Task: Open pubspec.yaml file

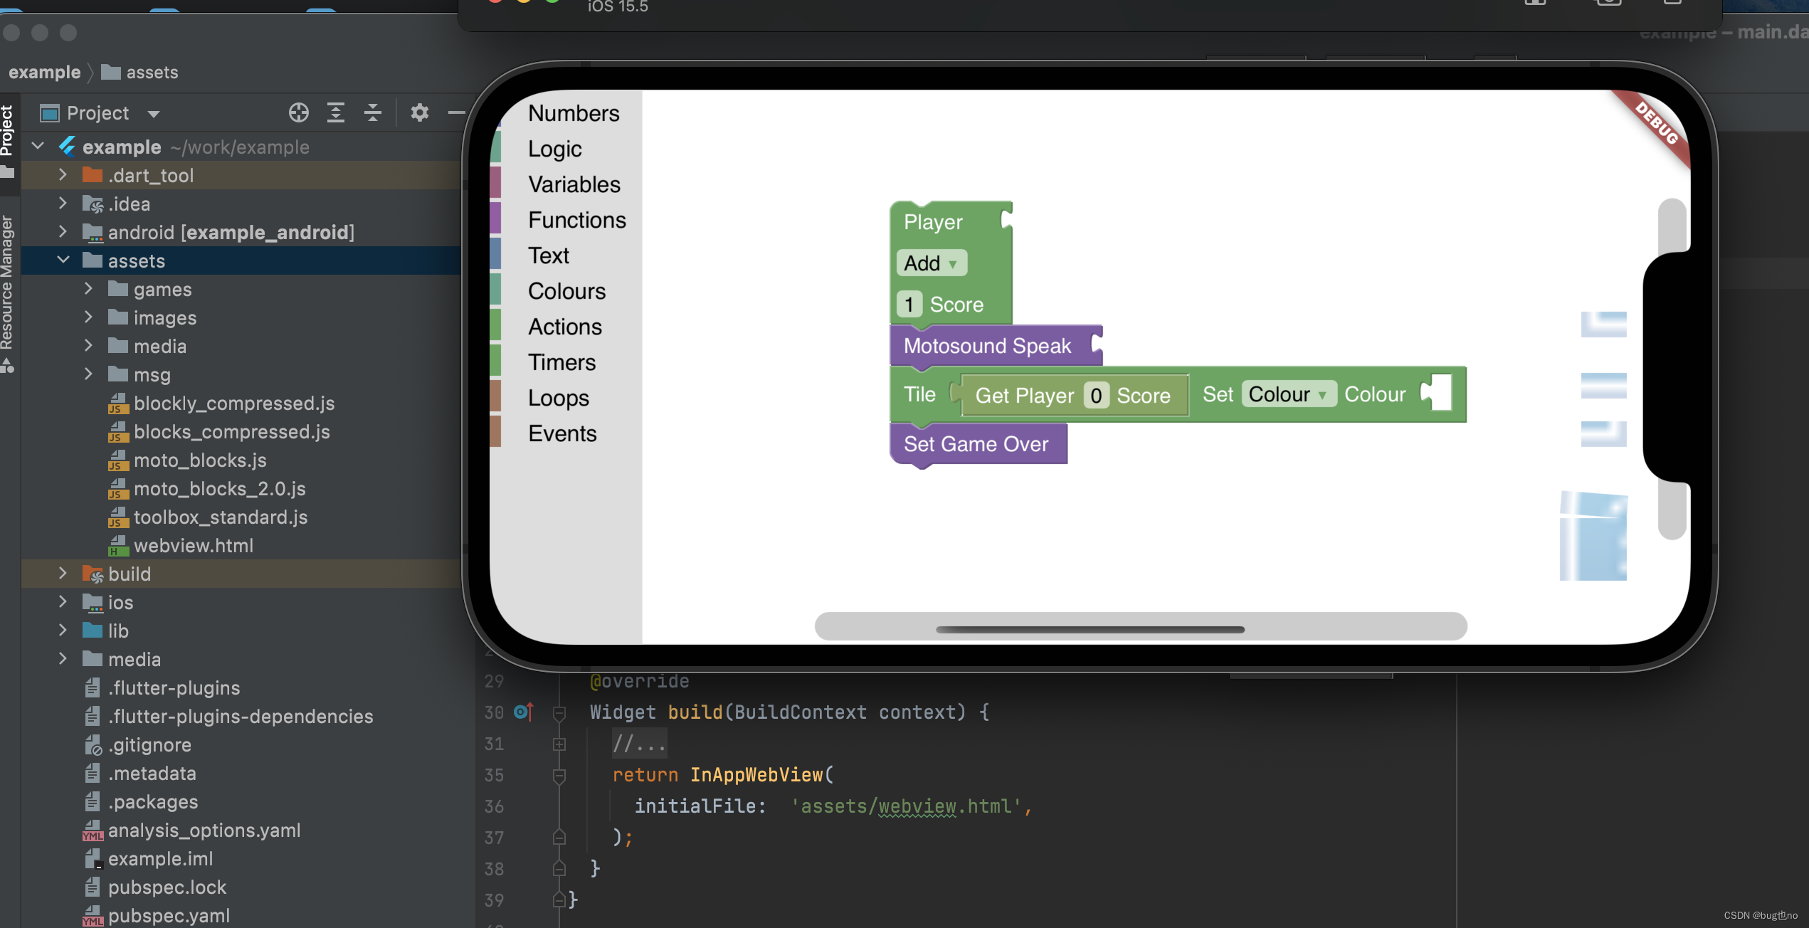Action: [169, 916]
